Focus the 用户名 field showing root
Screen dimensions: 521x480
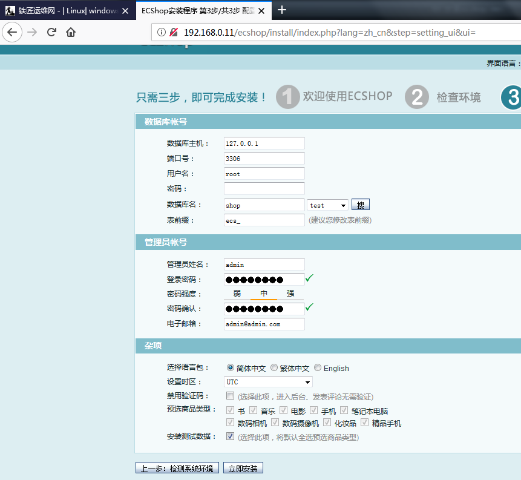pos(264,174)
